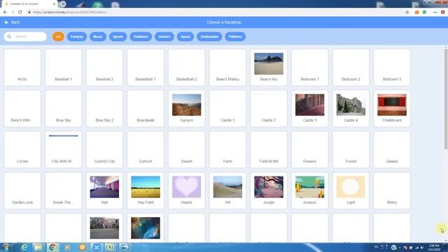Click the volume speaker tray icon
This screenshot has width=448, height=252.
point(422,248)
